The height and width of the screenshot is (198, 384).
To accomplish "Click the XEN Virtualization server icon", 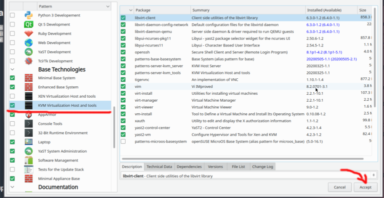I will (x=28, y=96).
